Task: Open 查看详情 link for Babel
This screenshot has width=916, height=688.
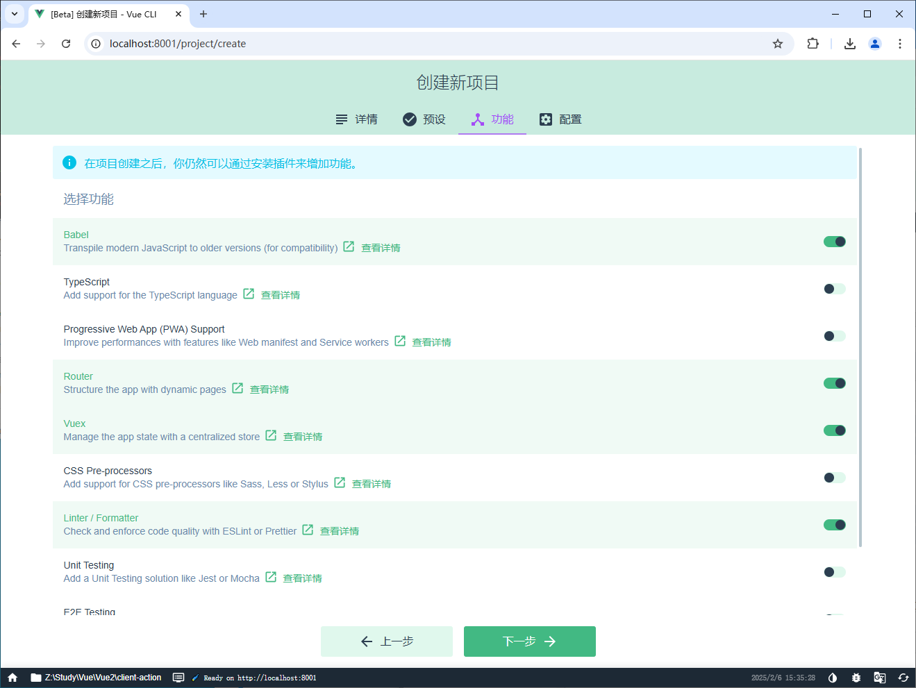Action: tap(381, 248)
